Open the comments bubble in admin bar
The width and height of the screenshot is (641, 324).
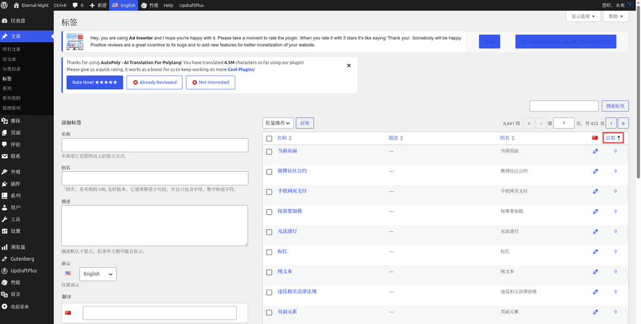click(78, 5)
